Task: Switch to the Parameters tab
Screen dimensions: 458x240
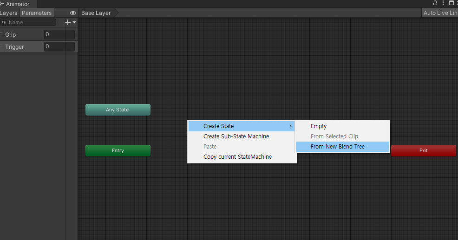Action: 37,13
